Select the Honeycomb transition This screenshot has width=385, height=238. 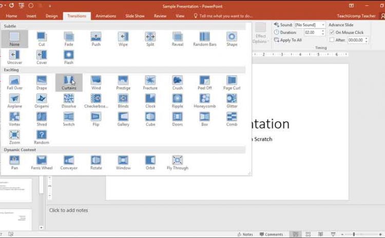[204, 101]
